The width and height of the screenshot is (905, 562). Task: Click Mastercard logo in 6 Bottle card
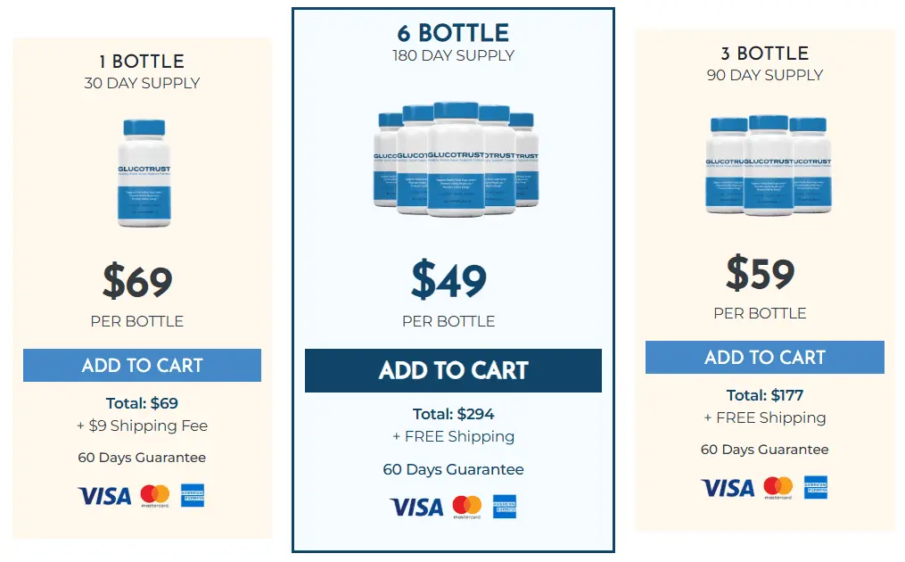(x=467, y=507)
